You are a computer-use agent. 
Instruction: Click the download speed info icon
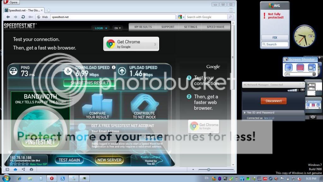pyautogui.click(x=114, y=67)
